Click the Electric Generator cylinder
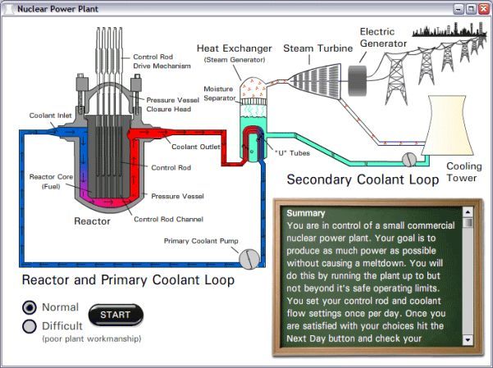The width and height of the screenshot is (493, 368). pos(358,81)
